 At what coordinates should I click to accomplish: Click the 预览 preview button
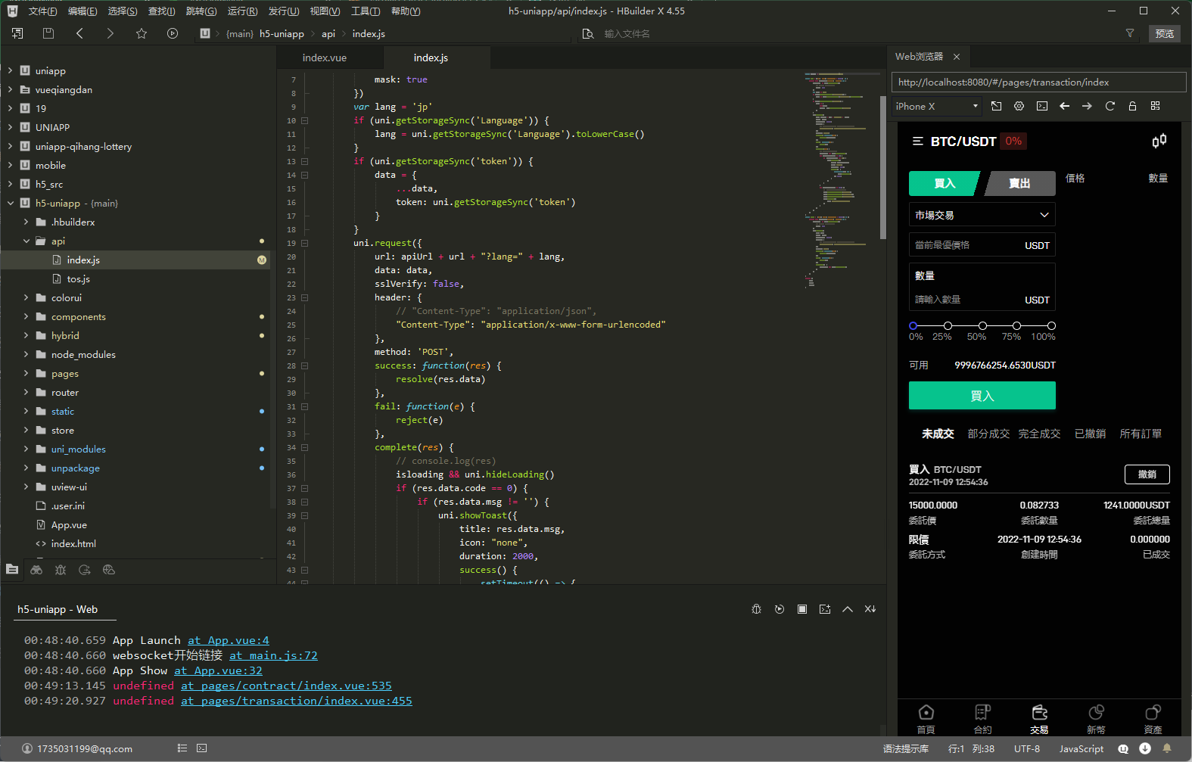pos(1165,33)
